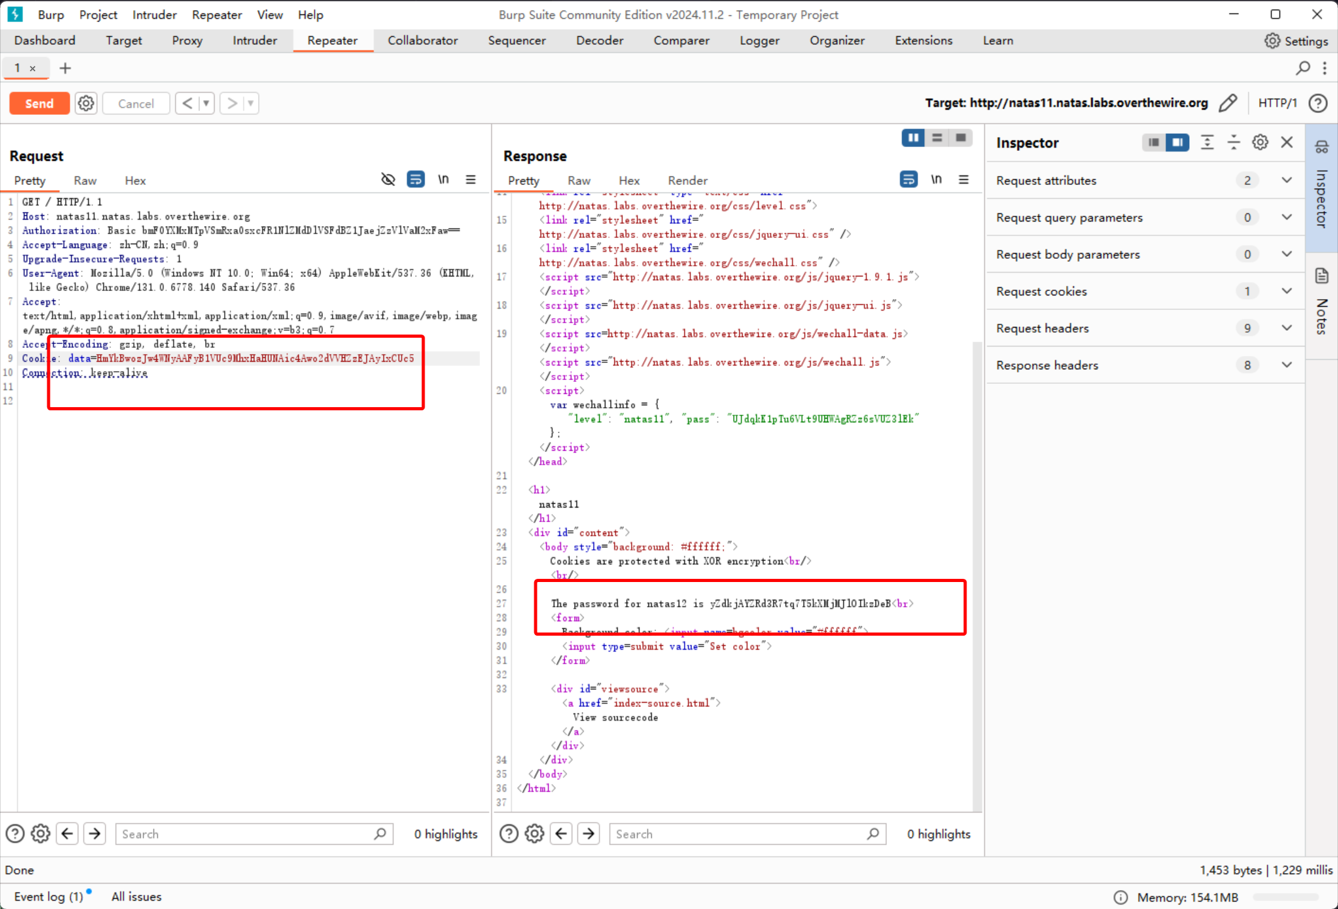The width and height of the screenshot is (1338, 909).
Task: Open the Repeater help question icon
Action: click(x=1318, y=103)
